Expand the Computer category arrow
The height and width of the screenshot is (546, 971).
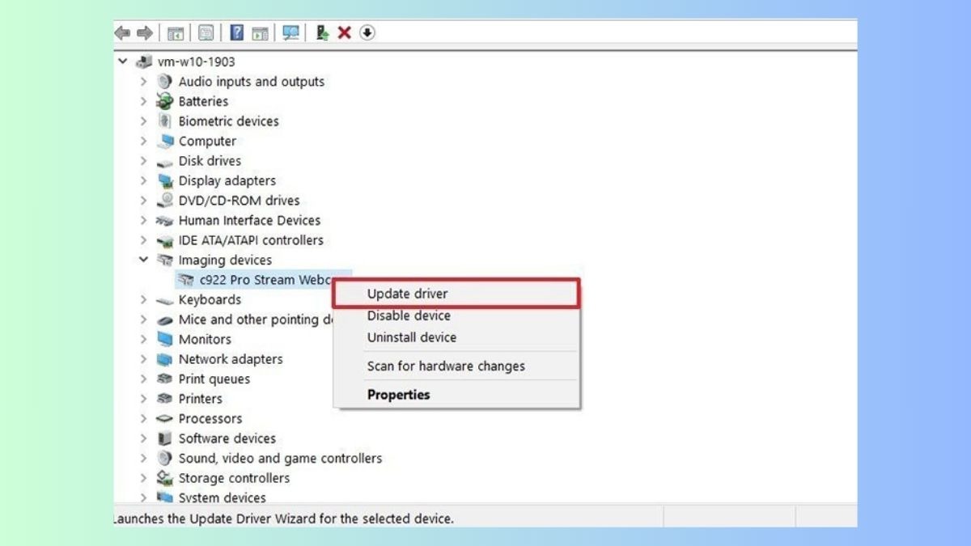143,141
